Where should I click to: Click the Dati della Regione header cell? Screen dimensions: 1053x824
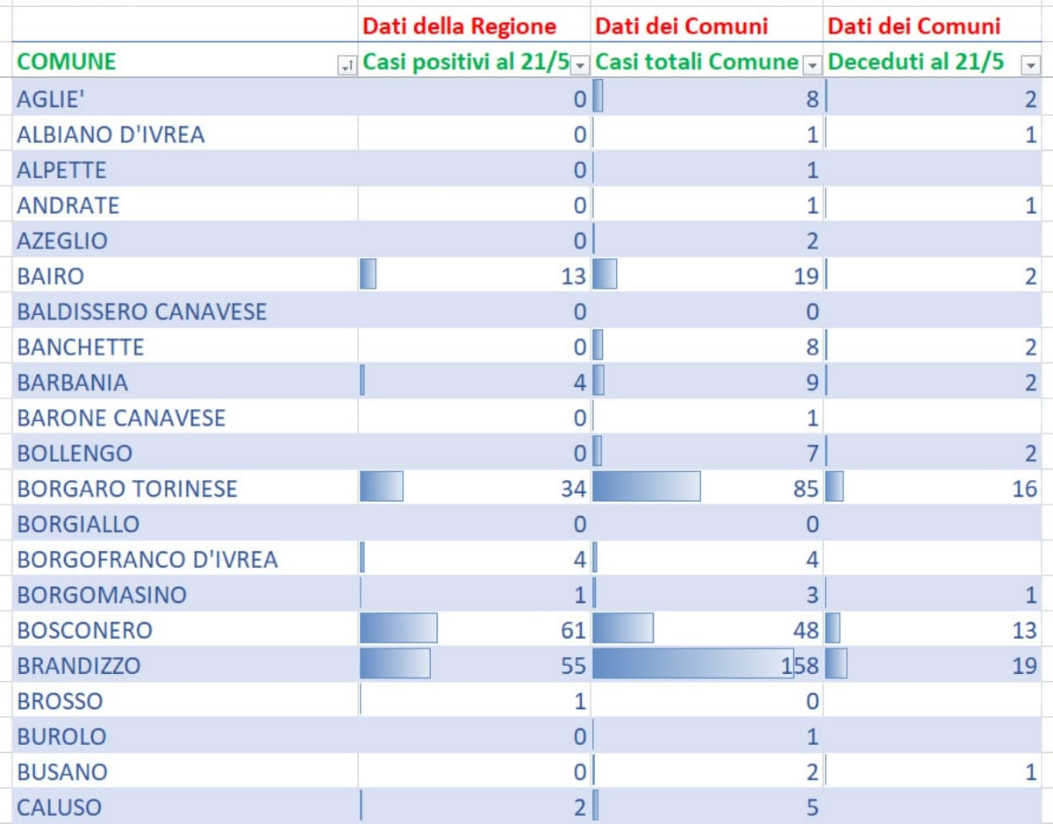tap(474, 26)
